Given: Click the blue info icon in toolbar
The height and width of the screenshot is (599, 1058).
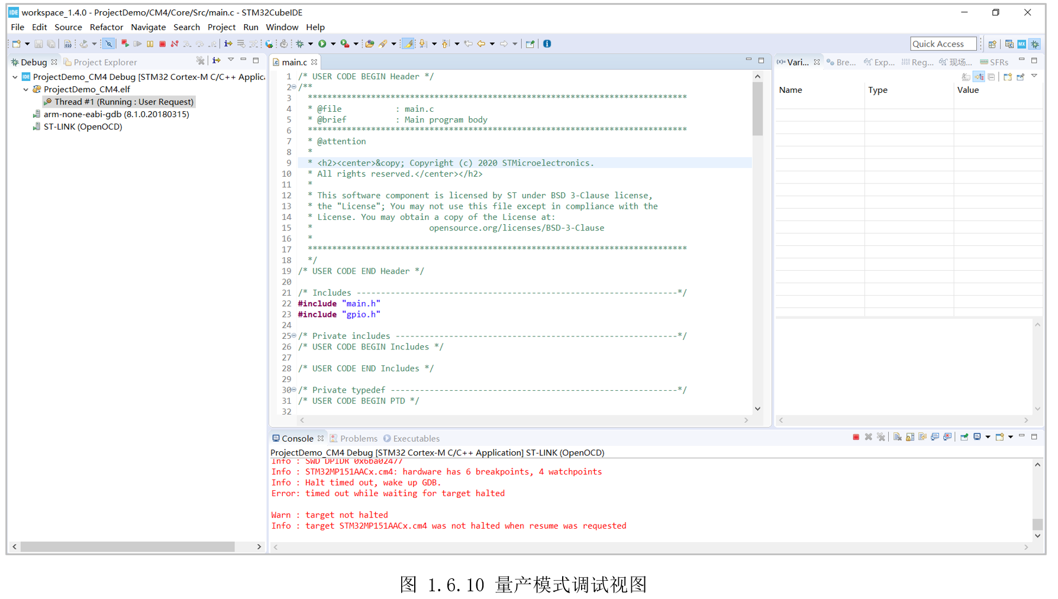Looking at the screenshot, I should [x=547, y=44].
